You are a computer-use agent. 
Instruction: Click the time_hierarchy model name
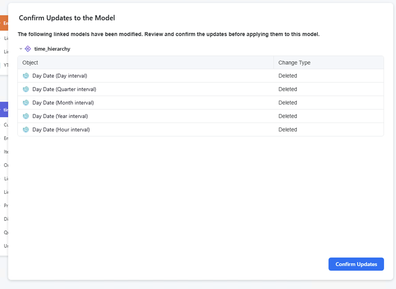(x=52, y=49)
